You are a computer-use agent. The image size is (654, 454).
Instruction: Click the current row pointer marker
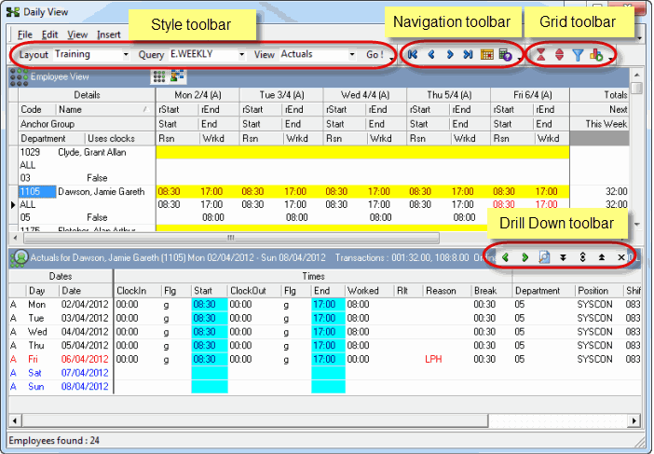13,204
